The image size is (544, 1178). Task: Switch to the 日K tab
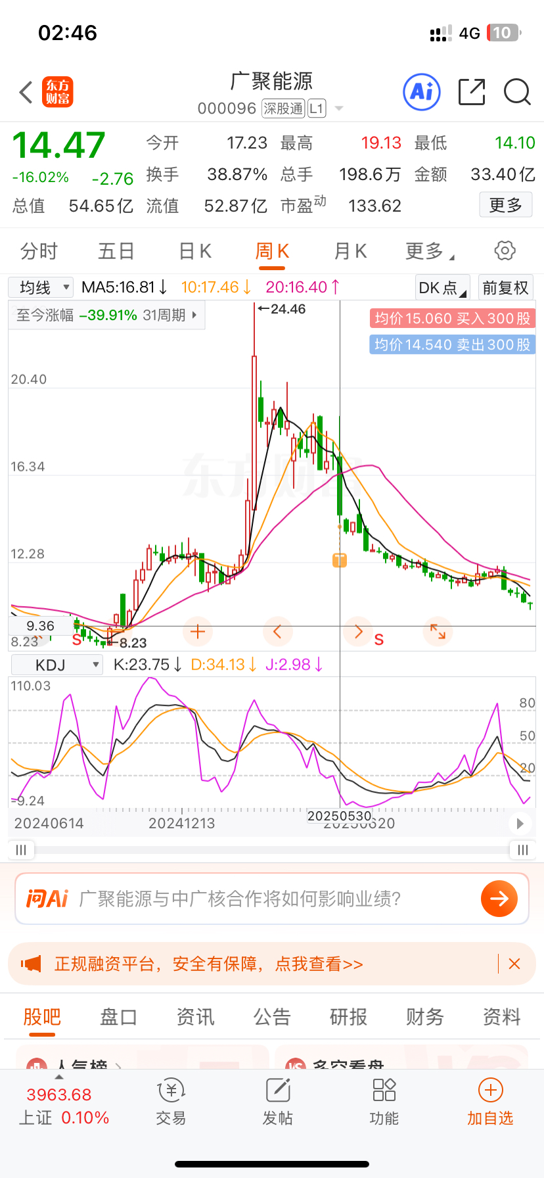click(195, 250)
